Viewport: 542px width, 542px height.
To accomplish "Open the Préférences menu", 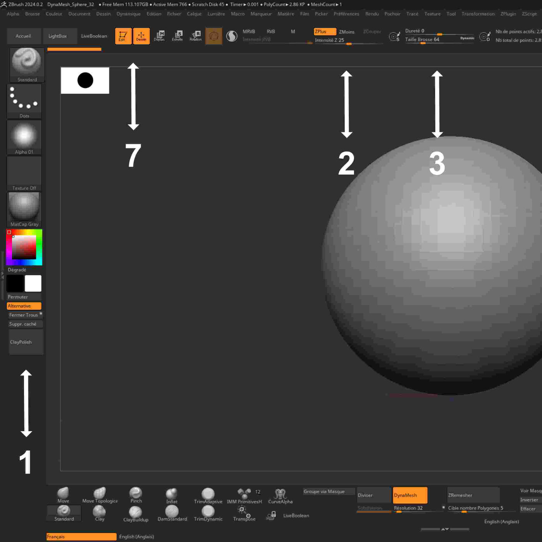I will (346, 14).
